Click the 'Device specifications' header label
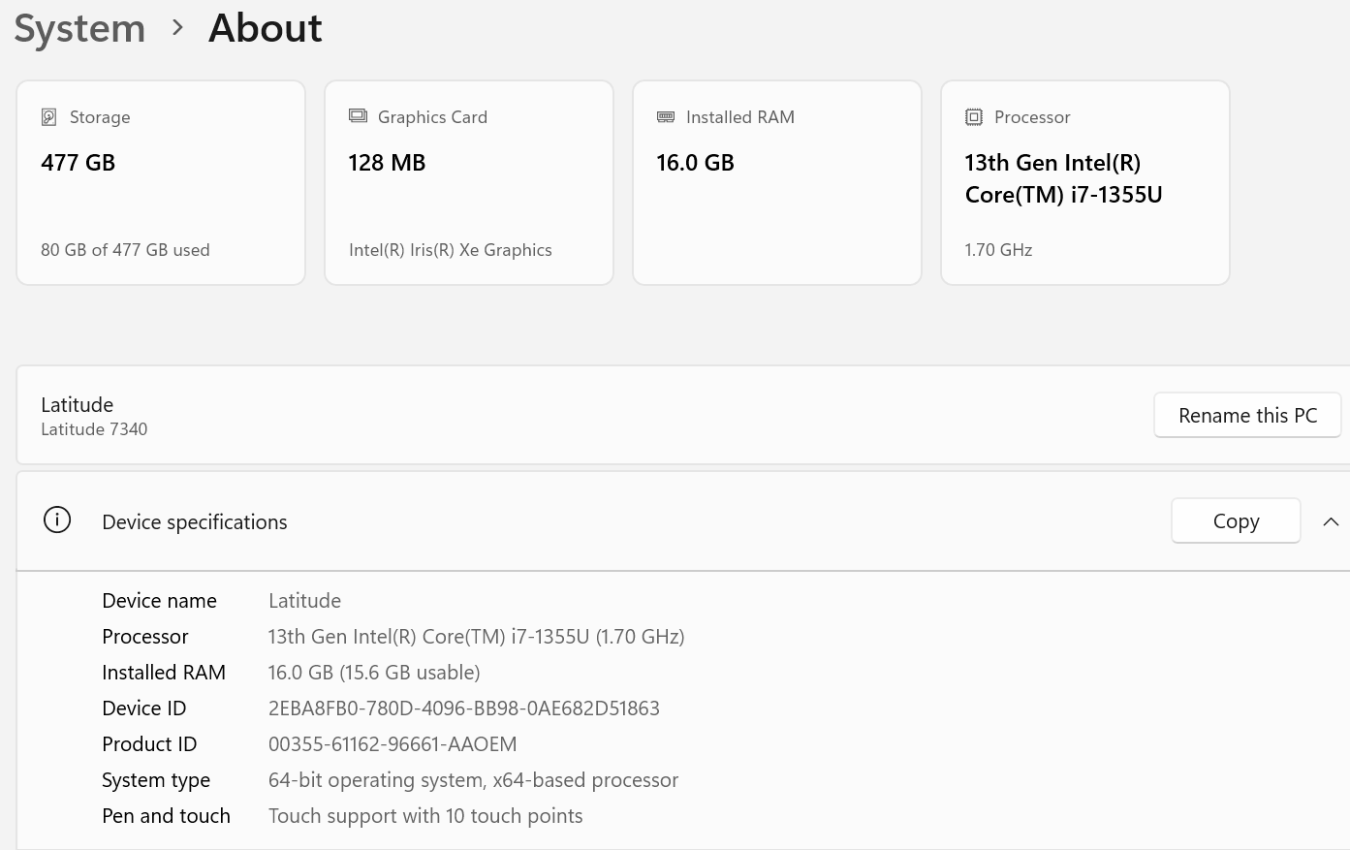Image resolution: width=1350 pixels, height=850 pixels. [195, 521]
